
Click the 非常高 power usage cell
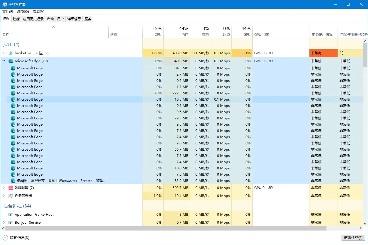tap(323, 53)
